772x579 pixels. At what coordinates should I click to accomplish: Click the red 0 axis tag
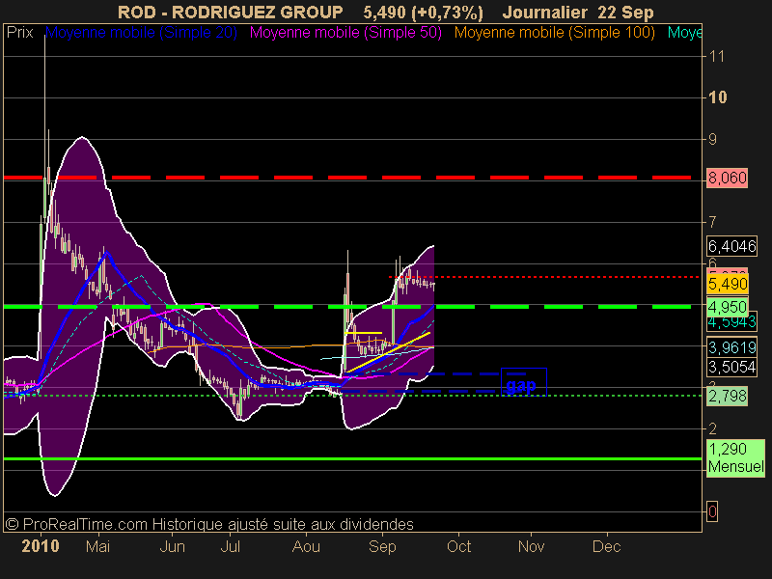[712, 511]
